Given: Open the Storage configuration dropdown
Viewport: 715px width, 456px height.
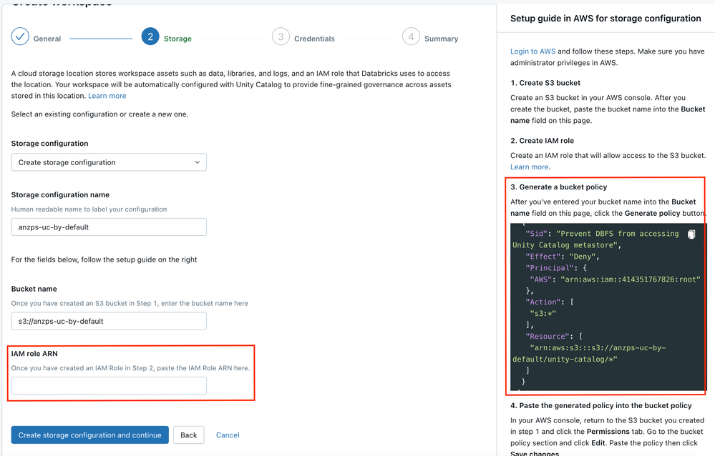Looking at the screenshot, I should [x=109, y=162].
